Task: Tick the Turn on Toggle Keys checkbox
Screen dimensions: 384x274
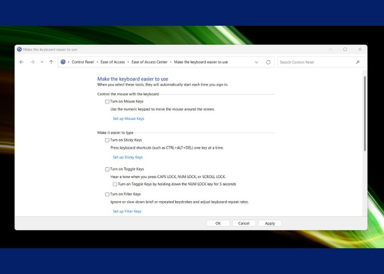Action: (108, 169)
